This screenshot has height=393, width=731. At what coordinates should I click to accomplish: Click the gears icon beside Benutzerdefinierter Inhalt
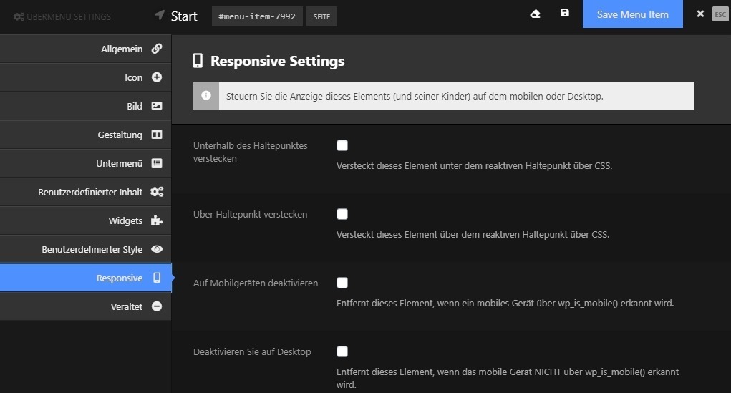[157, 192]
